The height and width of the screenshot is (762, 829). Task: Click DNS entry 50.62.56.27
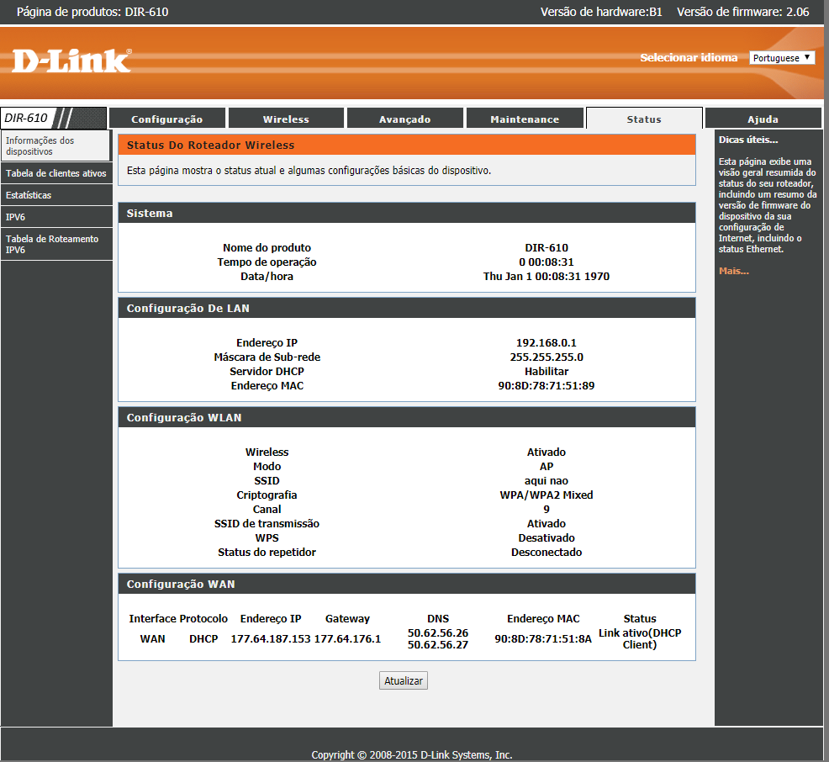pos(438,644)
